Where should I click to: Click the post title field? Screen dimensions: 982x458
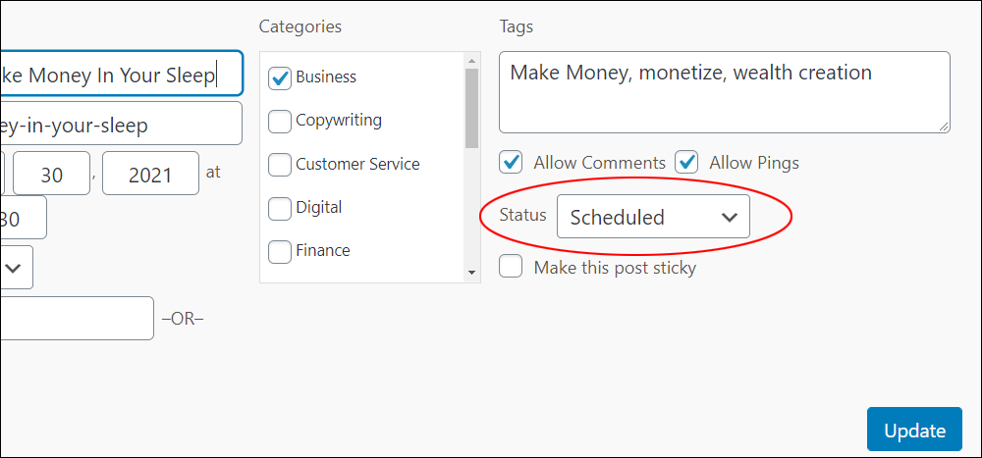click(122, 74)
